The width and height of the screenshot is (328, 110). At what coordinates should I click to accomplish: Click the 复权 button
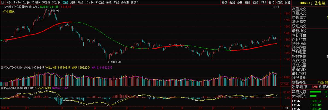coord(224,2)
